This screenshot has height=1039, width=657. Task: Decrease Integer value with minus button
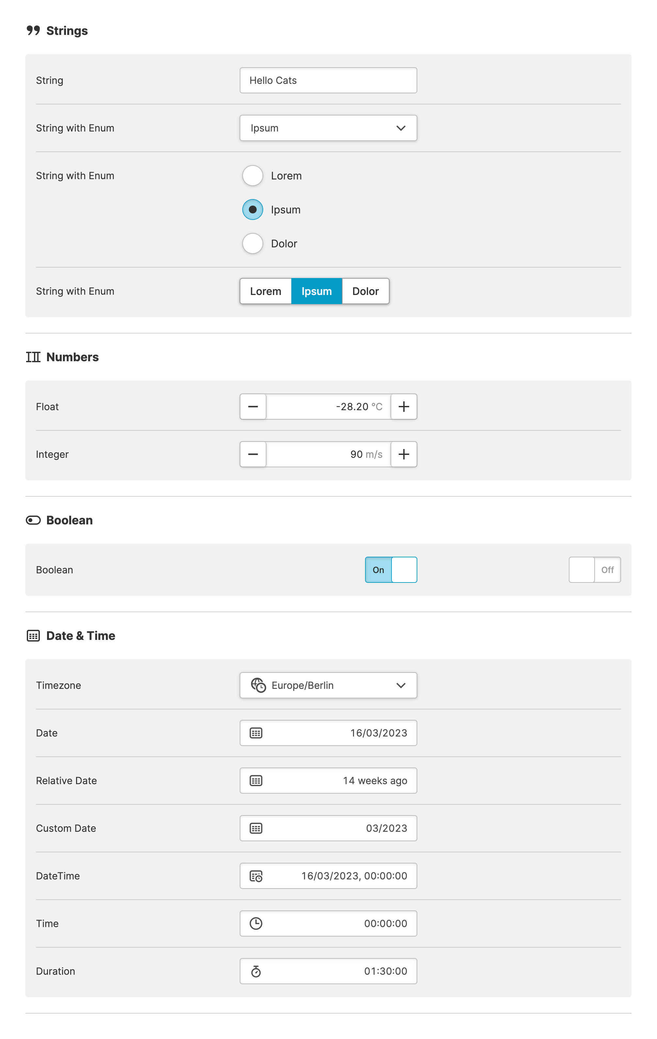(x=253, y=454)
